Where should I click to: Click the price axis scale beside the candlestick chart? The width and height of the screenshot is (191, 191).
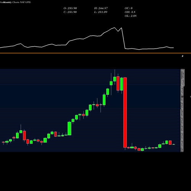182,110
